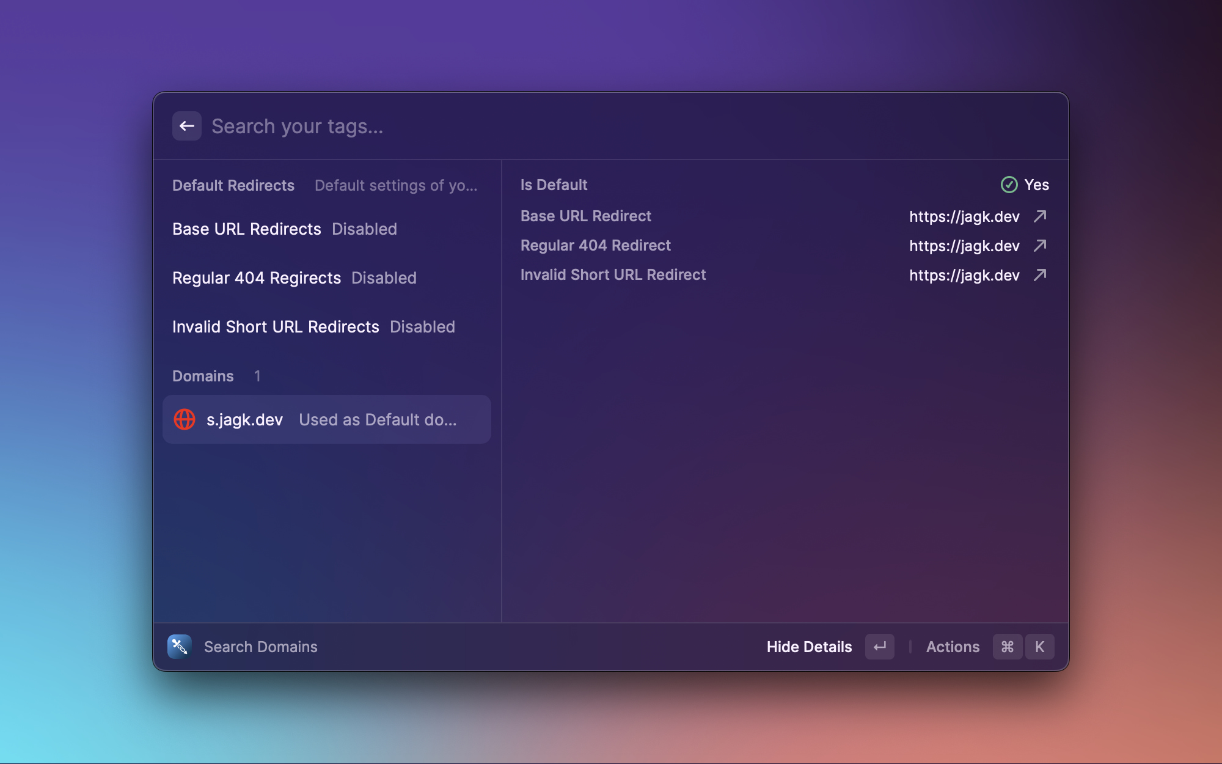The image size is (1222, 764).
Task: Click the back arrow button
Action: coord(186,126)
